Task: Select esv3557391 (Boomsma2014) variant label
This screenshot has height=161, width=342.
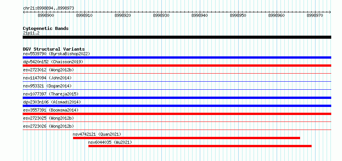Action: click(x=51, y=110)
